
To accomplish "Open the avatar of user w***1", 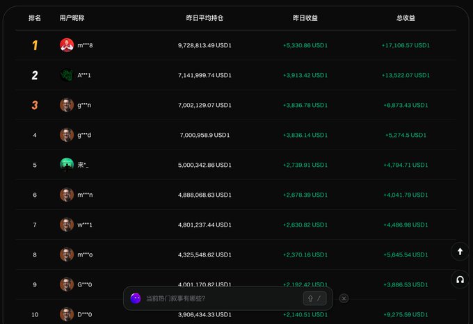I will 67,225.
